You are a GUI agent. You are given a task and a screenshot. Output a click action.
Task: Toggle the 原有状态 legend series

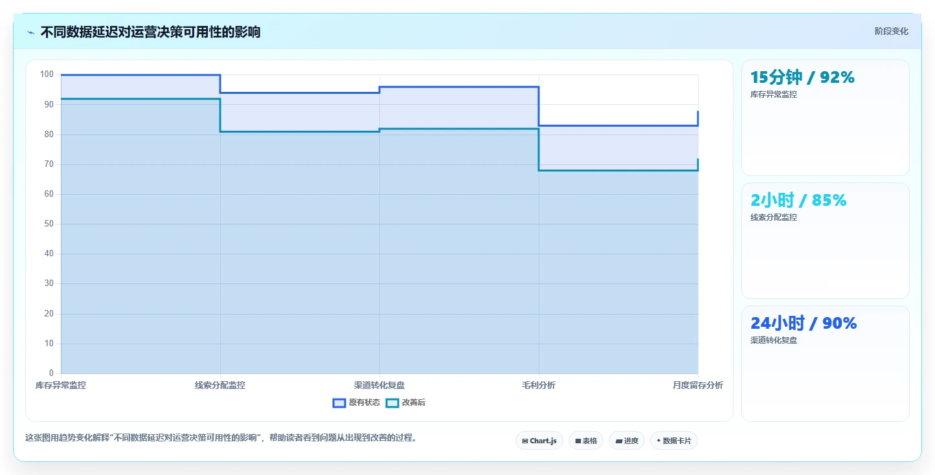coord(356,403)
